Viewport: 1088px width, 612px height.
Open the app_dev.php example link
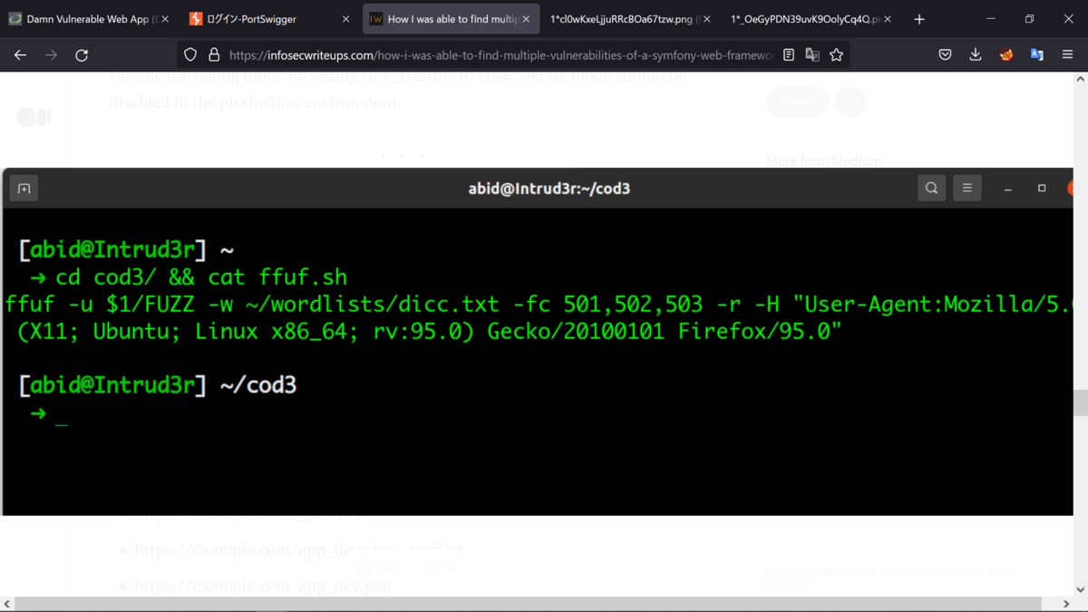click(262, 586)
